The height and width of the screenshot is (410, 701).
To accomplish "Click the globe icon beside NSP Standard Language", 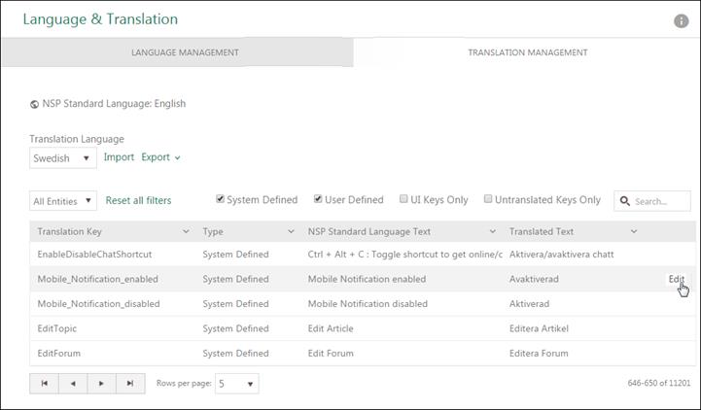I will (x=35, y=104).
